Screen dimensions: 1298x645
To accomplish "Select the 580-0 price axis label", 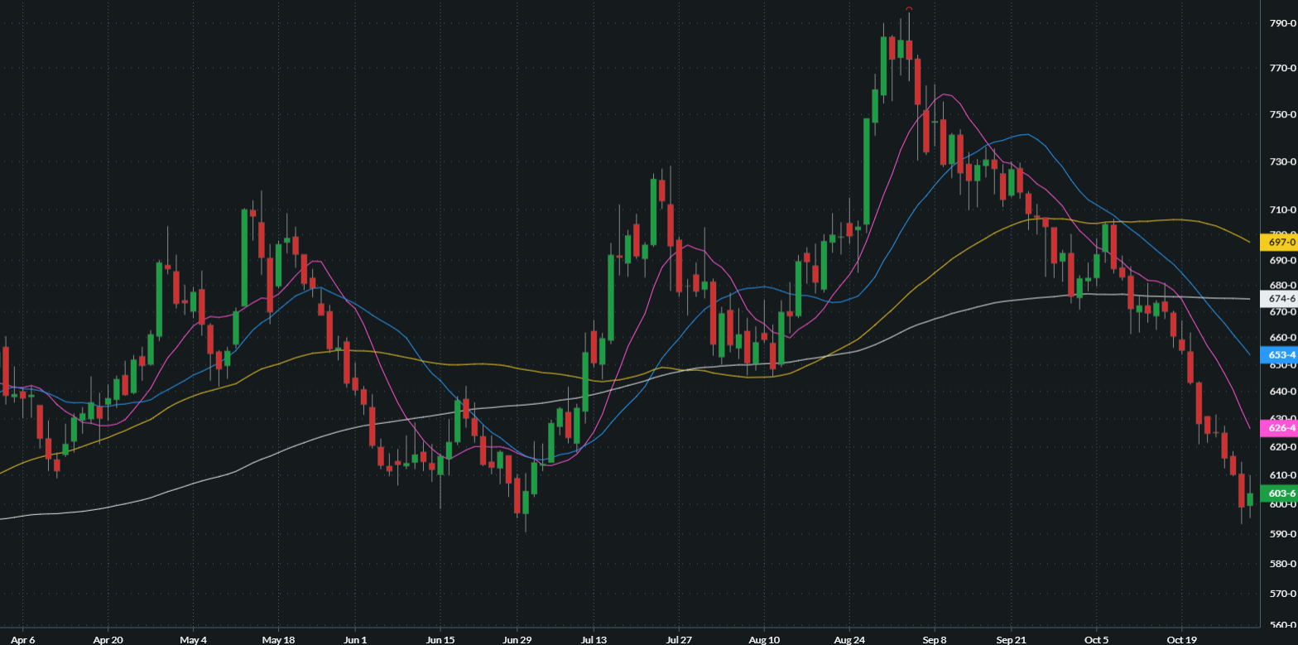I will click(1281, 564).
